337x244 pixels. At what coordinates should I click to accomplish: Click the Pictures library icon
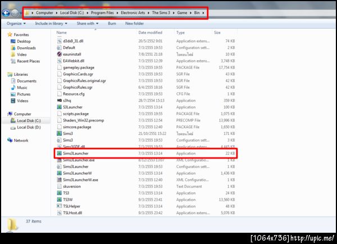[13, 94]
